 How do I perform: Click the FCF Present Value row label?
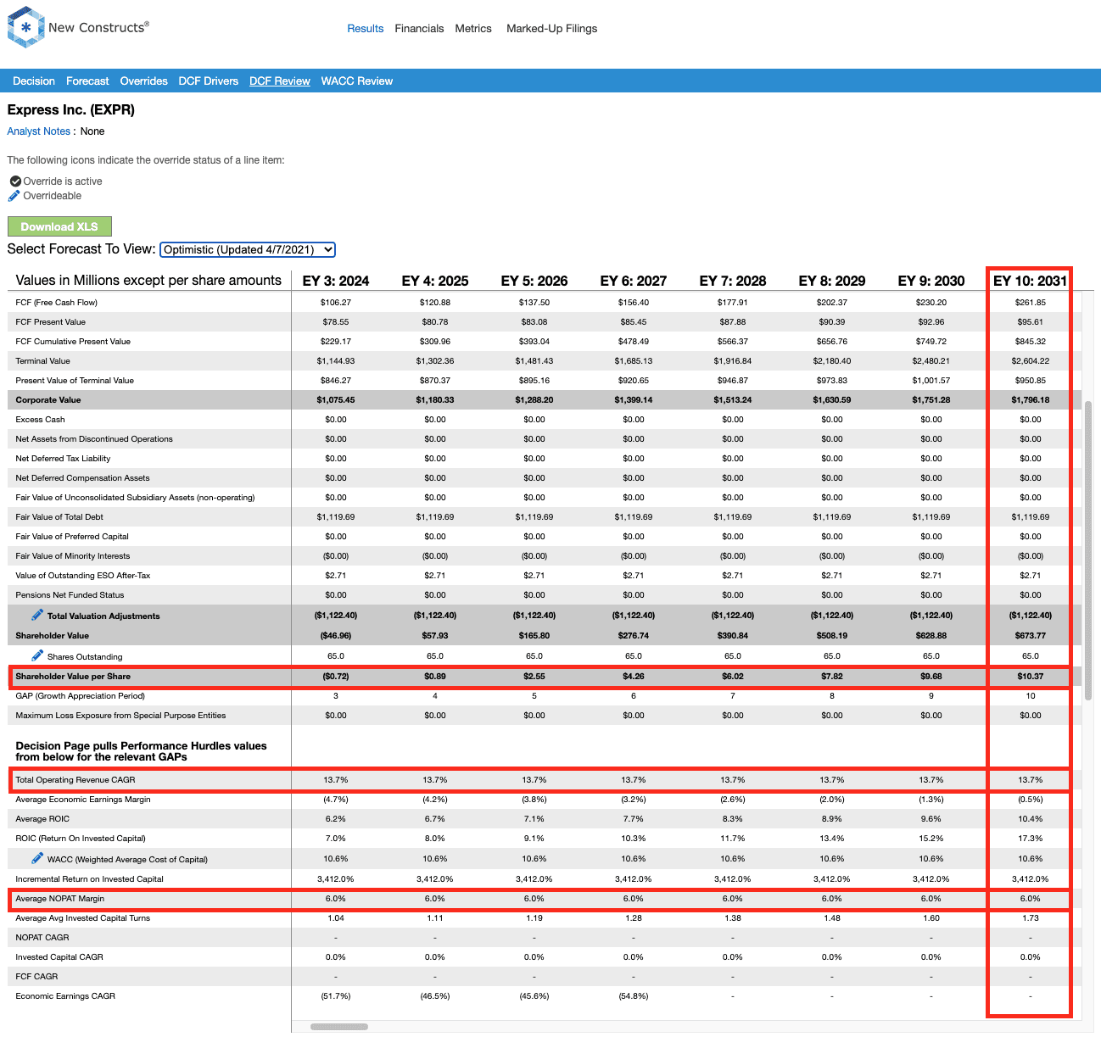pos(50,322)
